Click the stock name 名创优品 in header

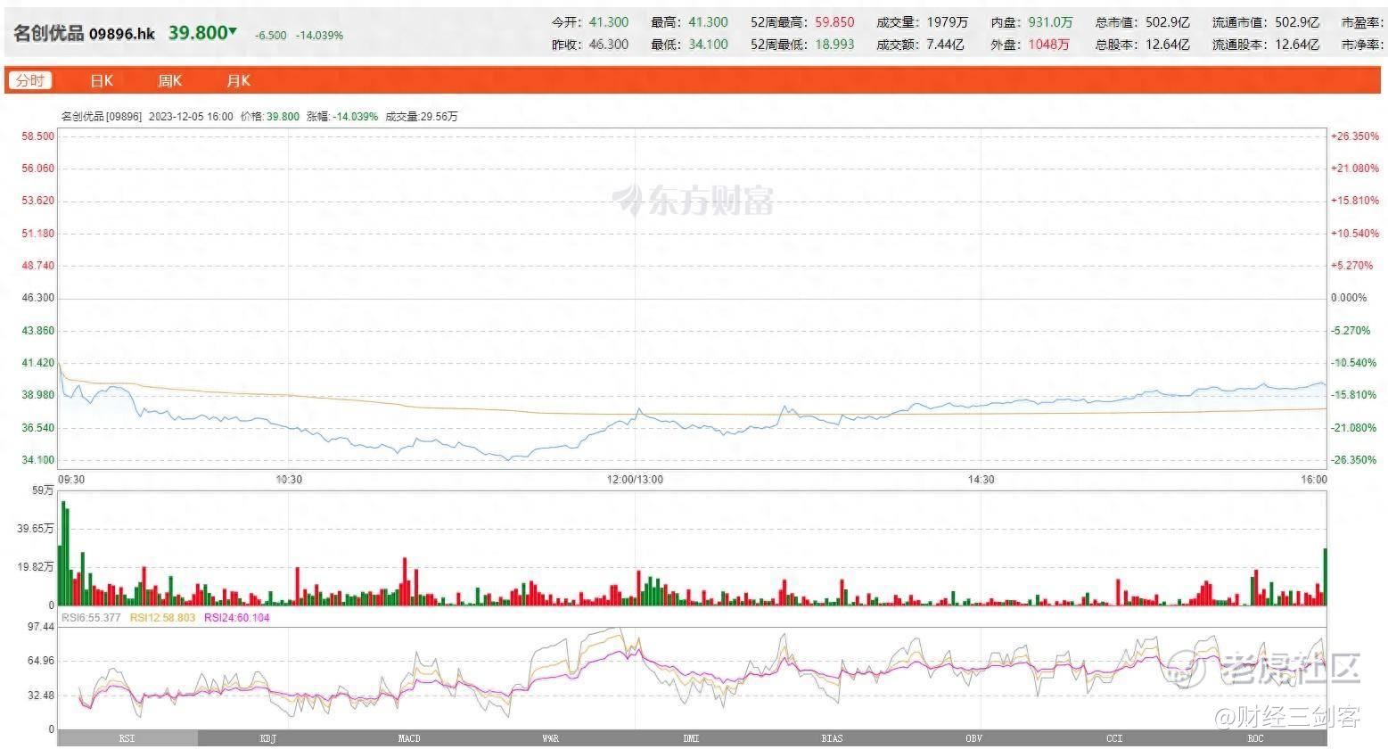(x=48, y=34)
